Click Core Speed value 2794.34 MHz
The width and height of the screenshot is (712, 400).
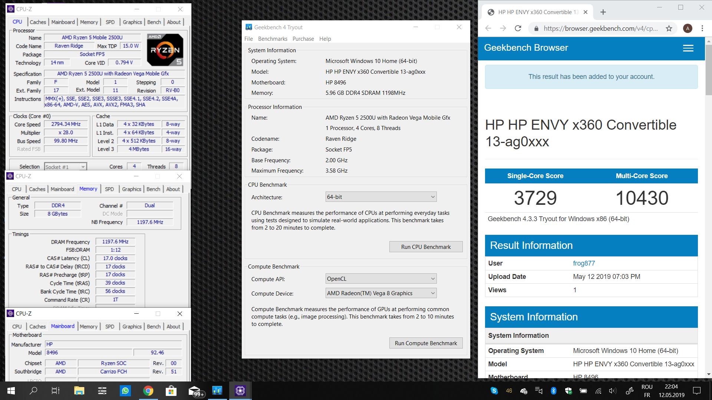(x=66, y=124)
